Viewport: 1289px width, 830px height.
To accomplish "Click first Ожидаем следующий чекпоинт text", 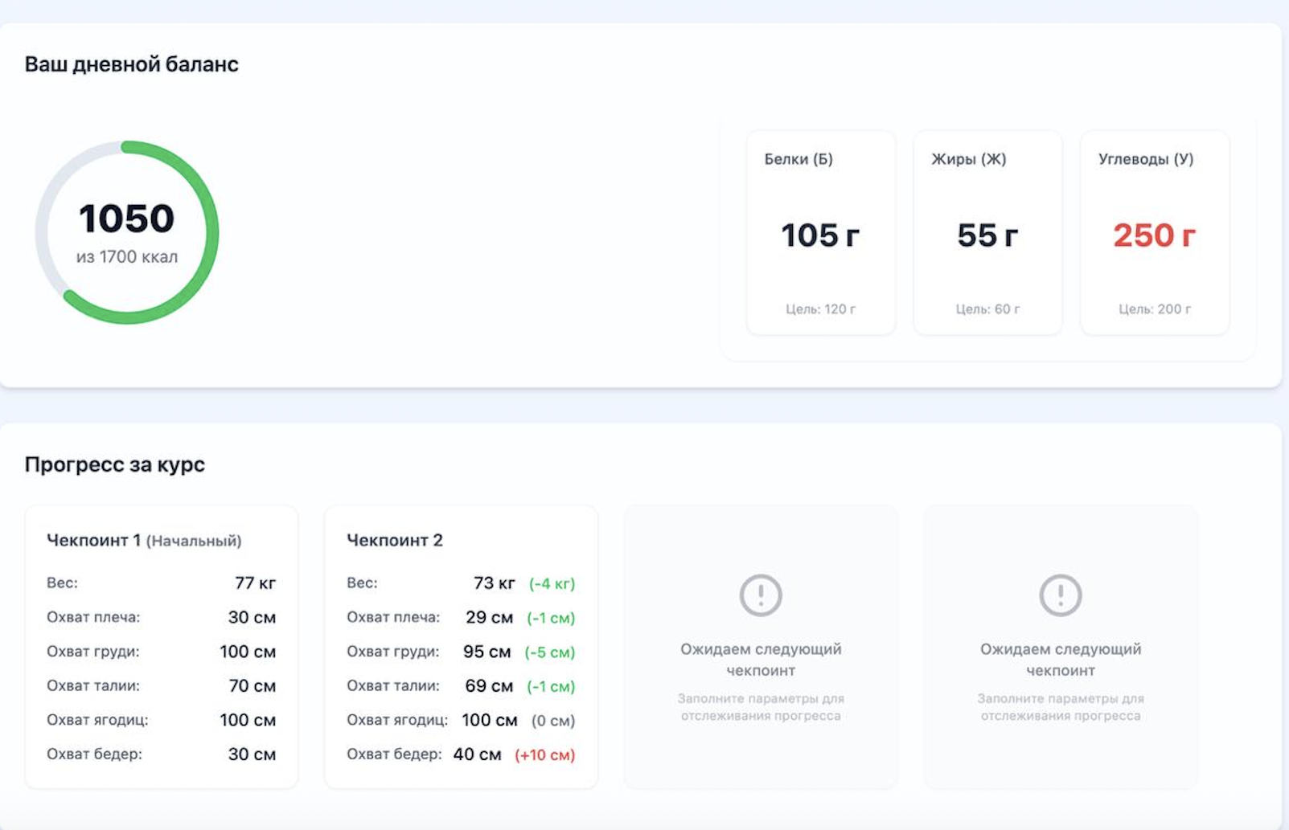I will 760,660.
